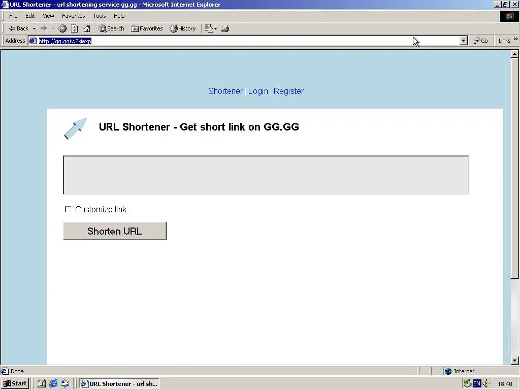Click the 18:40 system clock

505,384
